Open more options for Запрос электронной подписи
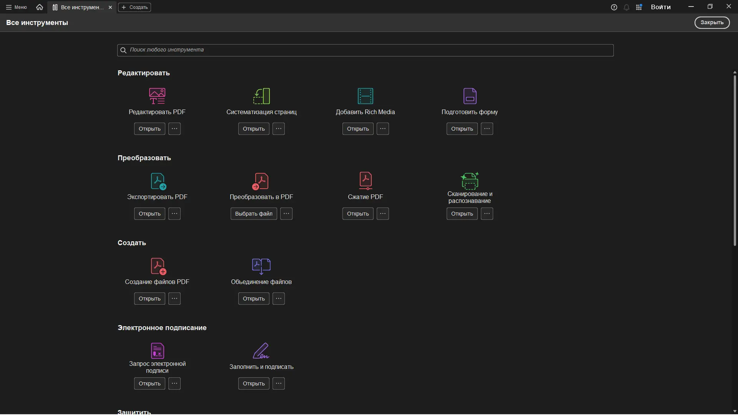738x415 pixels. pos(175,383)
